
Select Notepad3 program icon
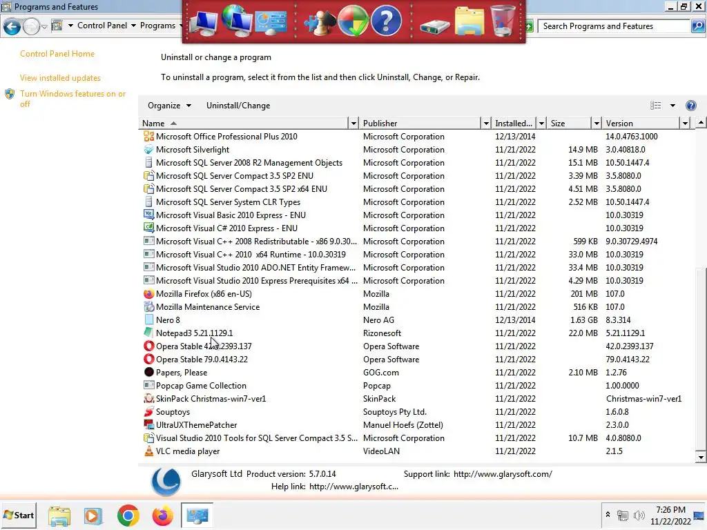(x=149, y=333)
